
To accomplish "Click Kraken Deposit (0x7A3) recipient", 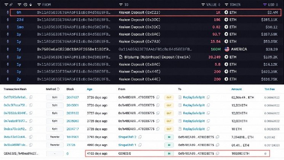I will coord(140,41).
